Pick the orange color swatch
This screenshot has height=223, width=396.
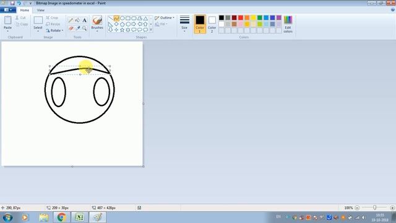[x=247, y=17]
